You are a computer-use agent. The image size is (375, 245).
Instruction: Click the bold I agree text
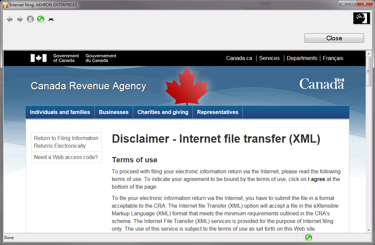[316, 179]
